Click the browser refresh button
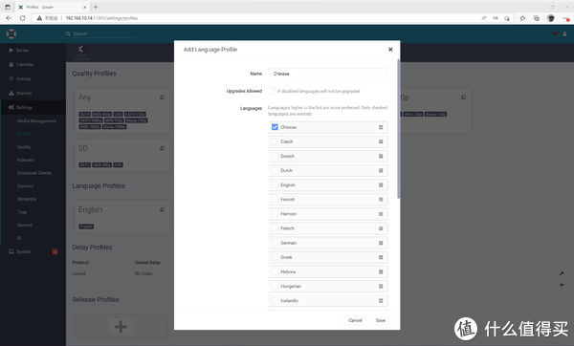The width and height of the screenshot is (574, 346). (x=22, y=18)
